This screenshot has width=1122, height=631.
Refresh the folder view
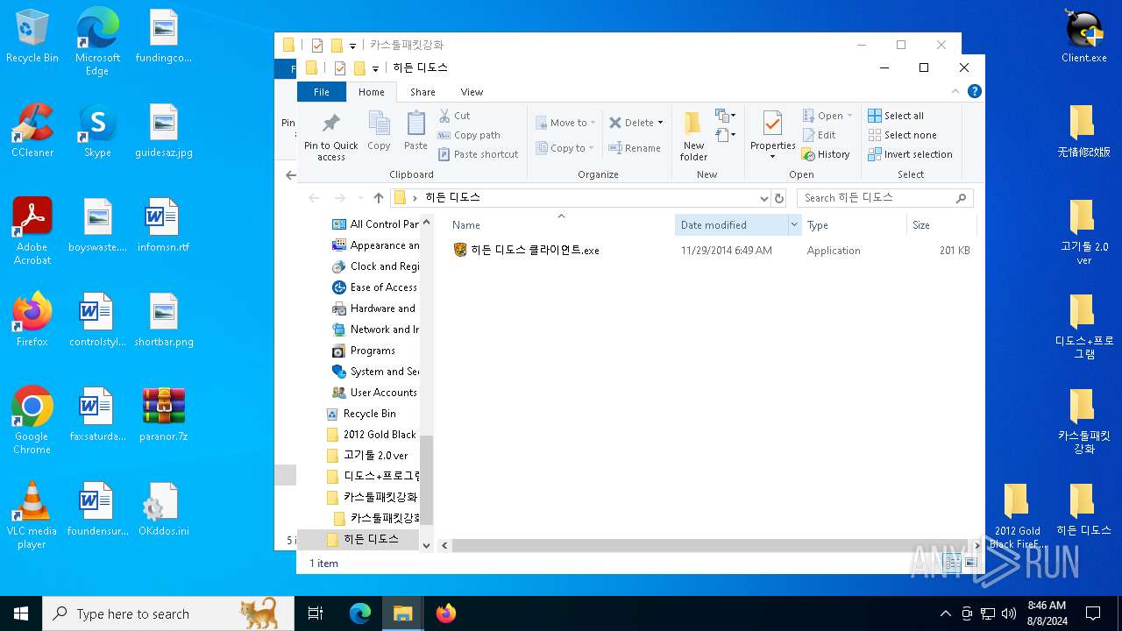779,198
